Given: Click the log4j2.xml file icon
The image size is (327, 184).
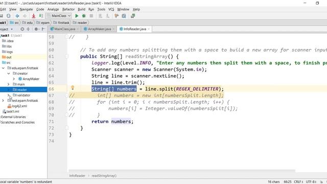Looking at the screenshot, I should point(9,106).
